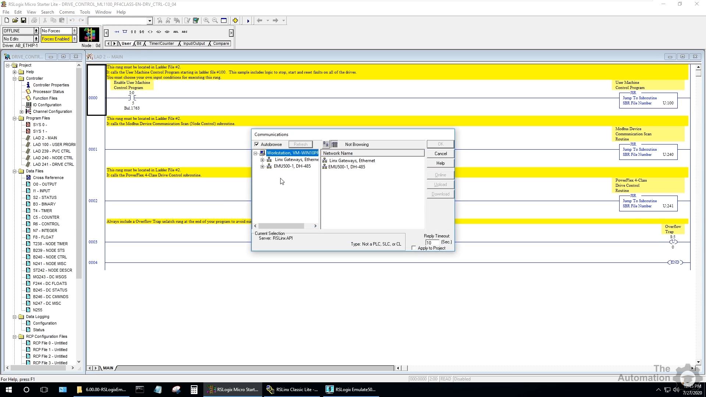Open the No Edits dropdown
Screen dimensions: 706x397
[36, 39]
